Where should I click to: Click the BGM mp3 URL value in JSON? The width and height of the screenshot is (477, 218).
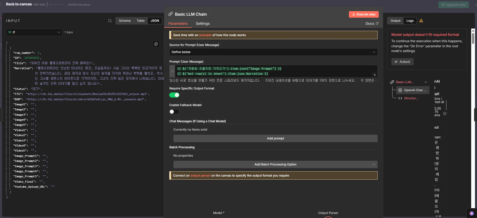(85, 99)
